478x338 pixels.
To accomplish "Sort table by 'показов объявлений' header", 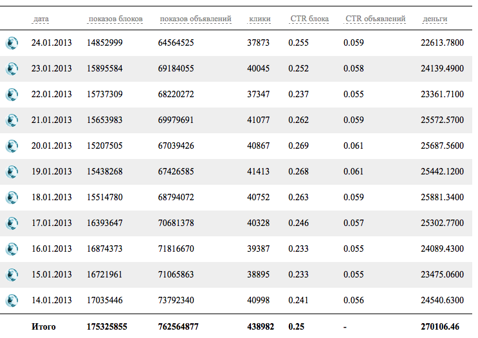I will point(195,19).
